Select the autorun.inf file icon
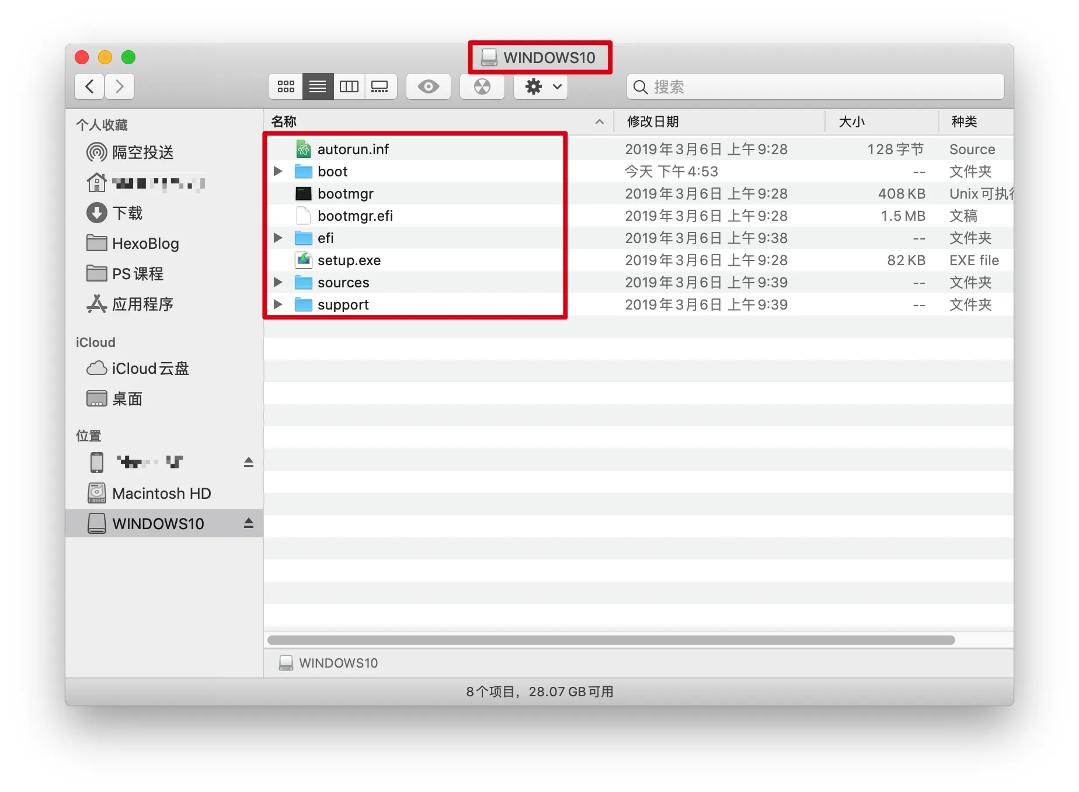1079x792 pixels. click(x=304, y=149)
